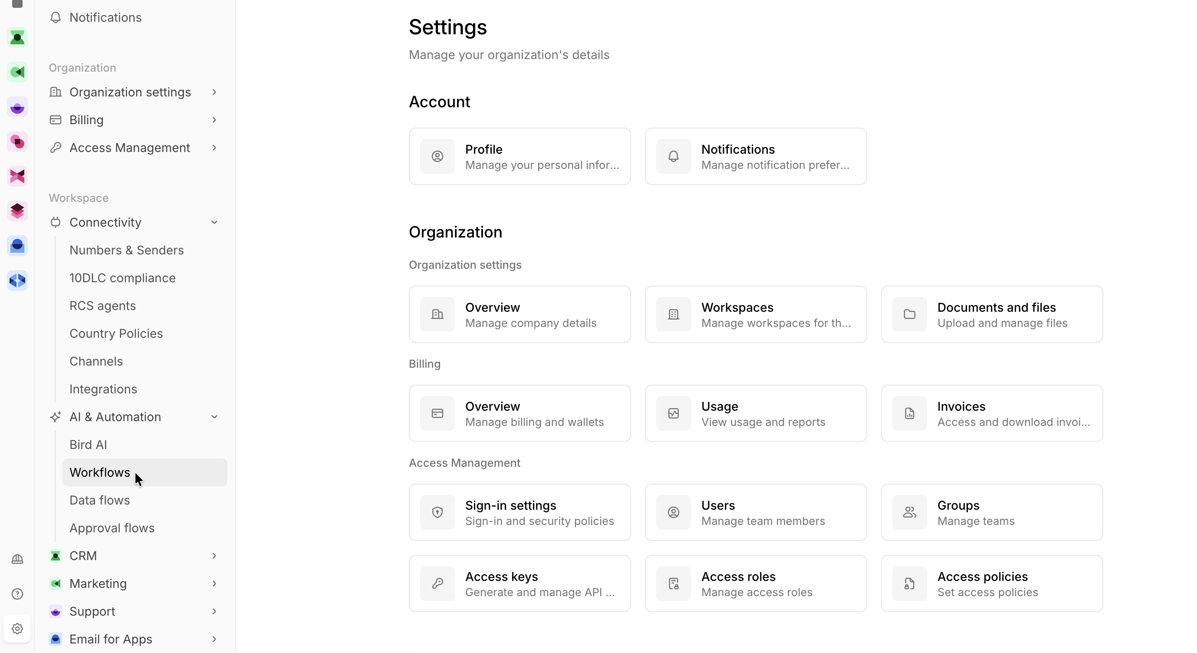
Task: Click the blue hexagon app icon in rail
Action: click(x=17, y=280)
